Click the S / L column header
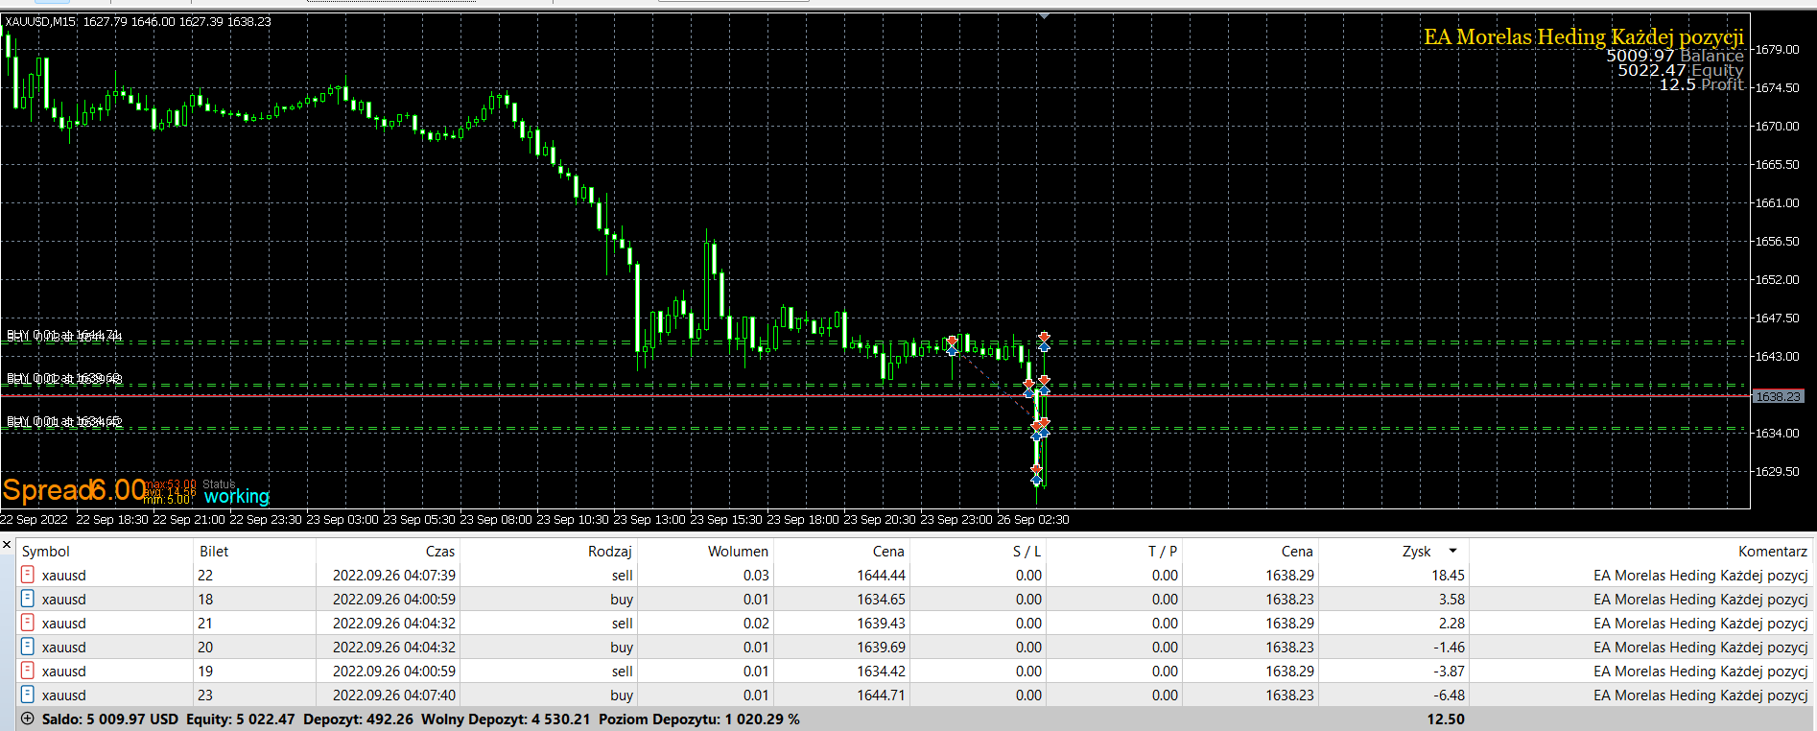1817x731 pixels. pyautogui.click(x=1026, y=551)
